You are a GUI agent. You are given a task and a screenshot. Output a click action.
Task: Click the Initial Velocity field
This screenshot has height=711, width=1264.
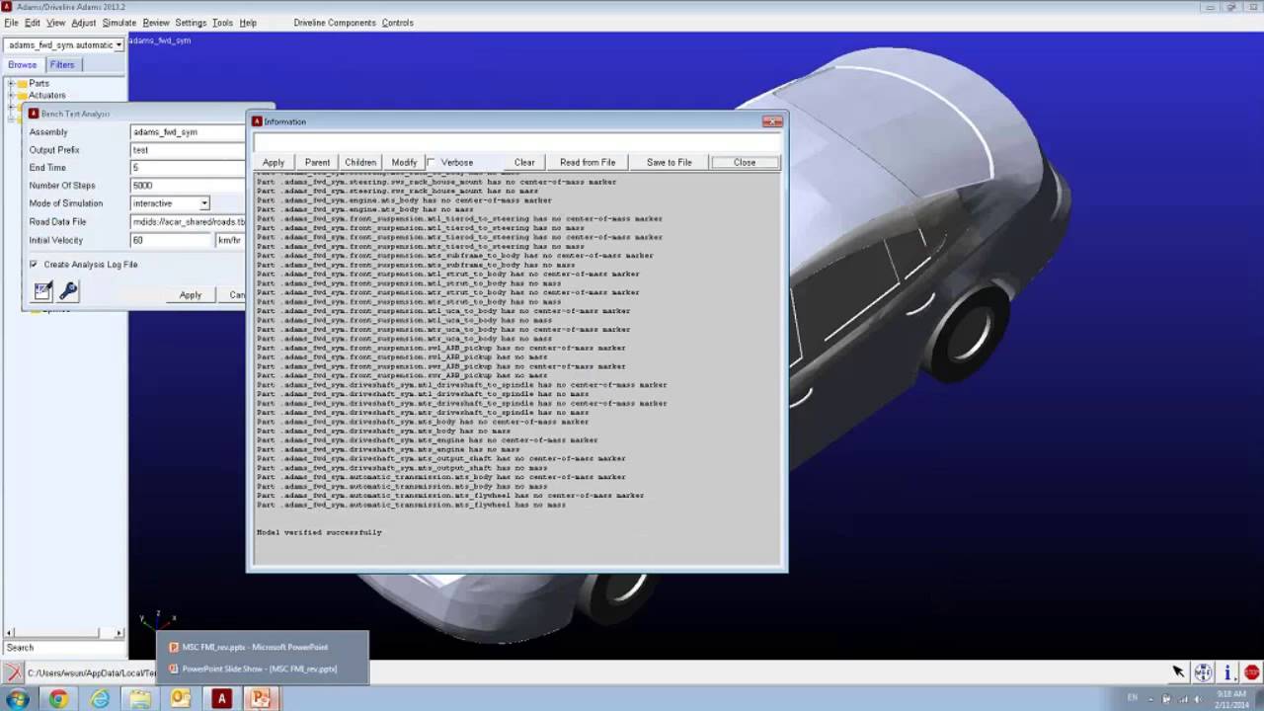coord(172,240)
